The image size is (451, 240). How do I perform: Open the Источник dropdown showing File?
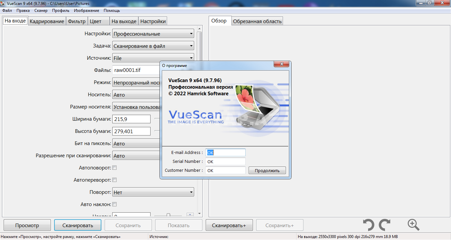pos(153,58)
